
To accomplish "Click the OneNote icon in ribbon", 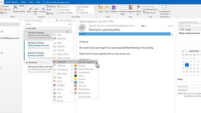I will (x=114, y=9).
